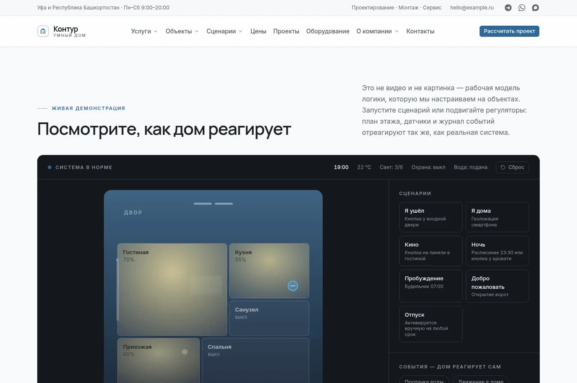Trigger the Пробуждение scenario
This screenshot has height=383, width=577.
point(431,286)
